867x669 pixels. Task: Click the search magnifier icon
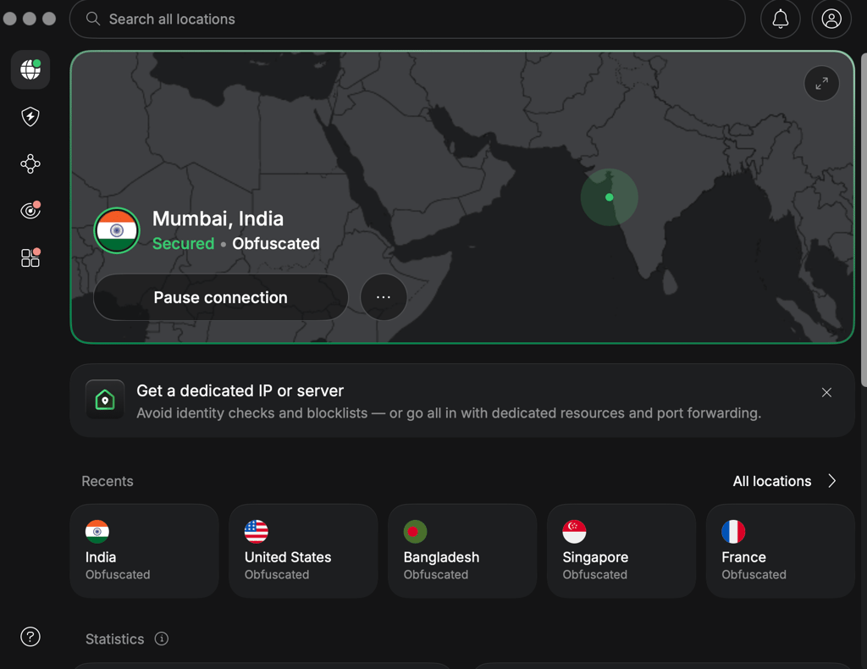pos(93,19)
